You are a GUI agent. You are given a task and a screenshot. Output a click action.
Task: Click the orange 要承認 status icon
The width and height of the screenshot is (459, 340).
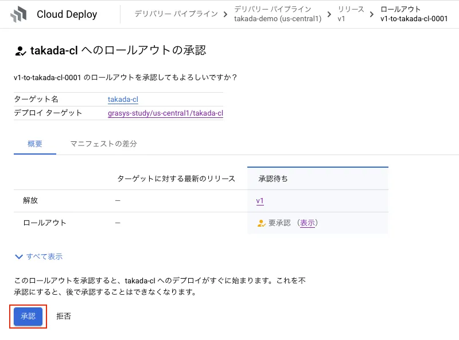click(x=261, y=223)
